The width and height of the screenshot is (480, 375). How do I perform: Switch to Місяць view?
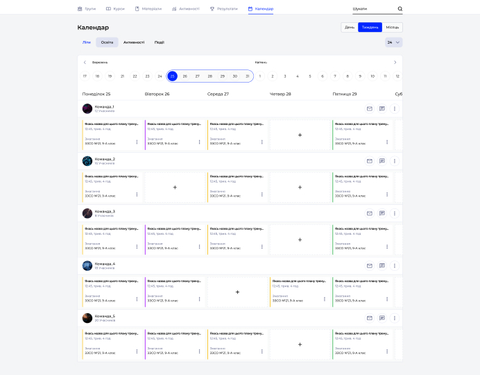pyautogui.click(x=392, y=27)
